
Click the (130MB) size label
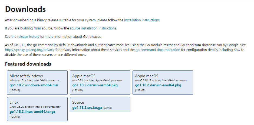point(15,90)
